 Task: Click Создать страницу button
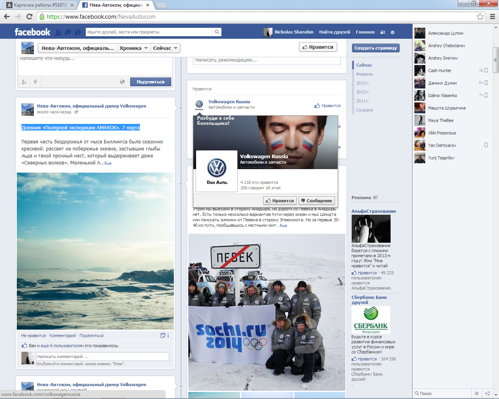375,48
